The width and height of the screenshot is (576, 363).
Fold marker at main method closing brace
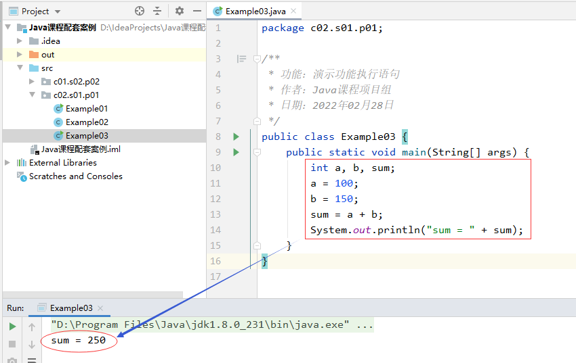(257, 245)
